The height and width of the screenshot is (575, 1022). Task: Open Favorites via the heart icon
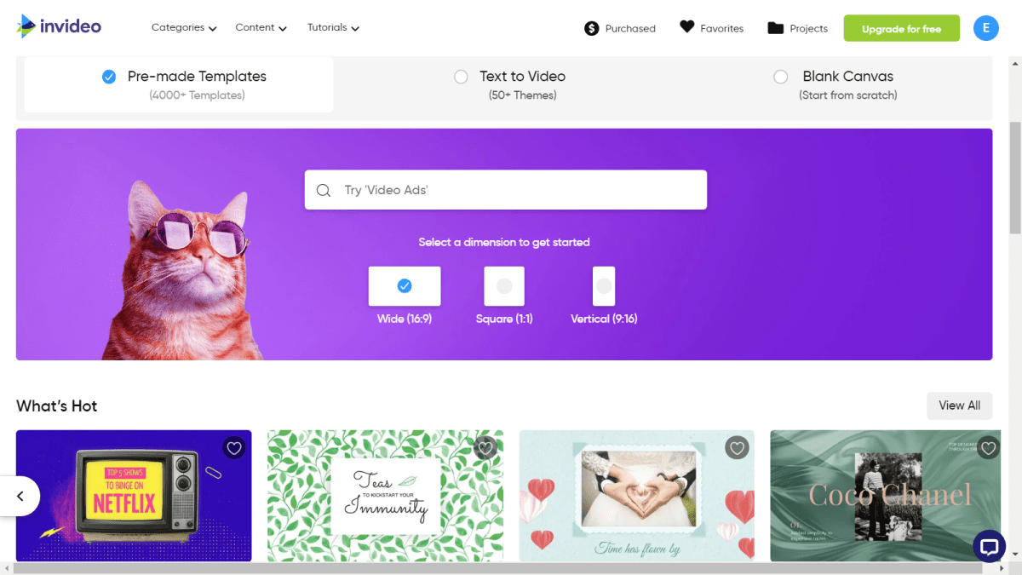pyautogui.click(x=687, y=27)
